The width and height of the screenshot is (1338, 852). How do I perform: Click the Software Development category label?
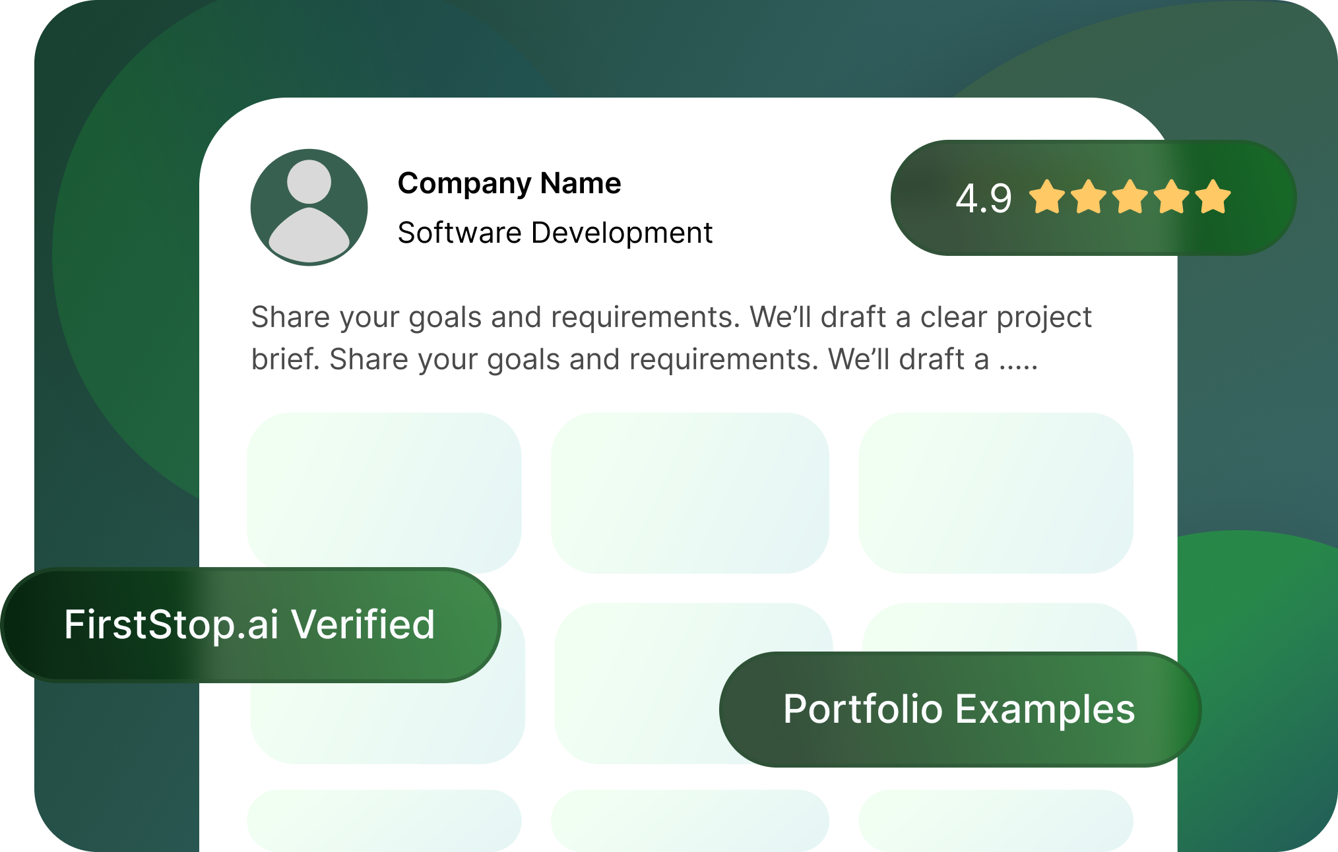pos(555,233)
